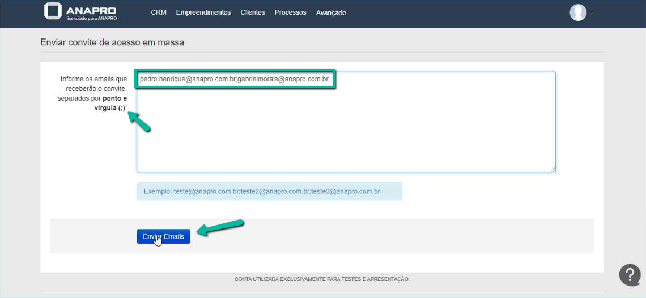Place cursor in pedro.henrique@anapro.com.br email text
646x298 pixels.
tap(188, 80)
